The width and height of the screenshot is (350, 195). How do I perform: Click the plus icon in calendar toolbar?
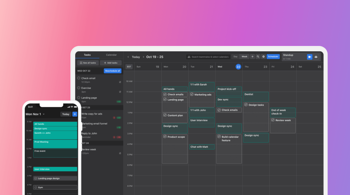[252, 57]
